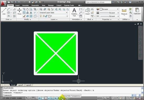Expand the Draw panel
The height and width of the screenshot is (100, 144).
coord(8,19)
